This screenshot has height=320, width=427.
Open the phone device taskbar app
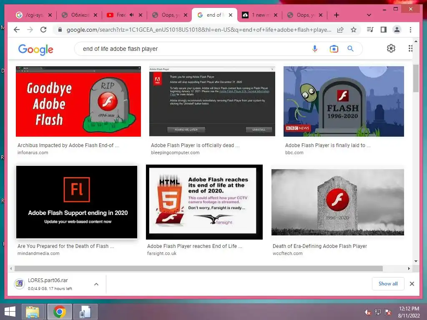click(85, 312)
